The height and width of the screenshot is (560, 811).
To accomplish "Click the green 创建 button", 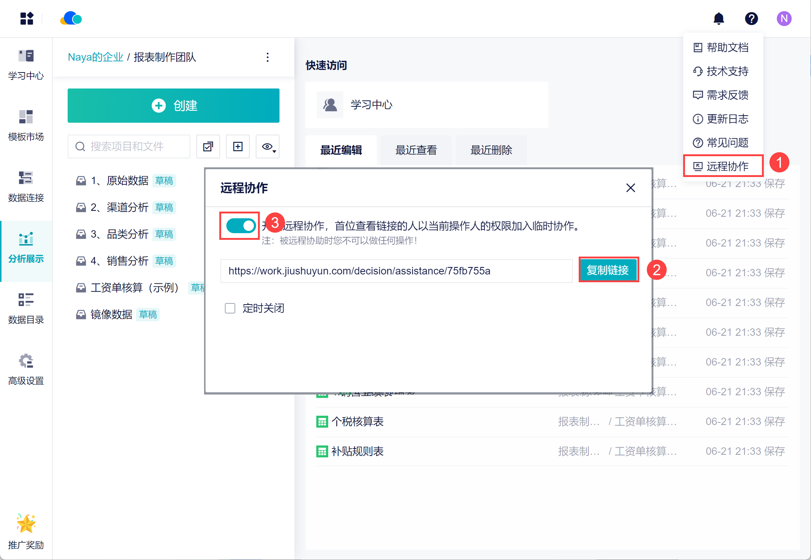I will (174, 106).
